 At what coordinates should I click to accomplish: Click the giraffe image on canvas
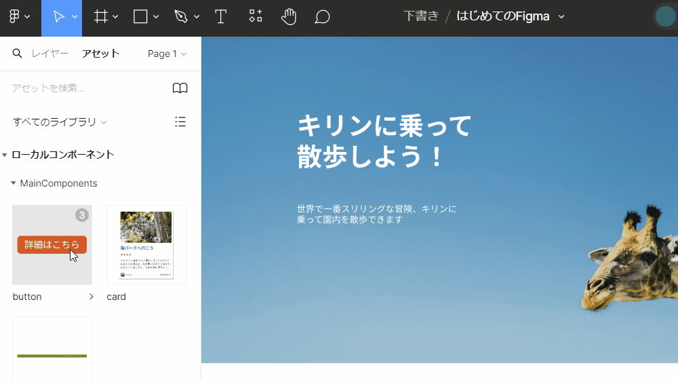pyautogui.click(x=629, y=258)
